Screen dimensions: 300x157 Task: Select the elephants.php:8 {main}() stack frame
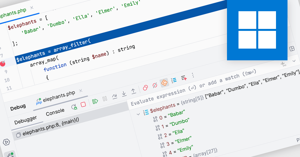click(x=50, y=130)
